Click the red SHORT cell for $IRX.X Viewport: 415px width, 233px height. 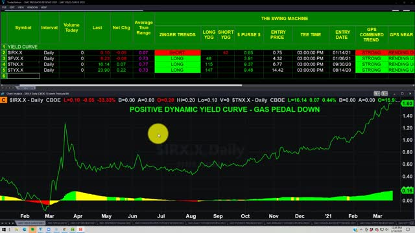coord(177,52)
